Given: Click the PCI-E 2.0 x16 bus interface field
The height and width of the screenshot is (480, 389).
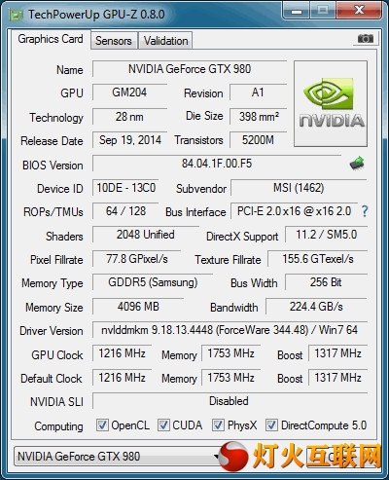Looking at the screenshot, I should point(294,211).
